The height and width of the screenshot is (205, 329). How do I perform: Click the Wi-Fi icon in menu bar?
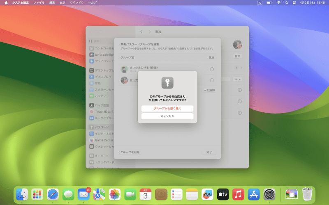click(279, 2)
